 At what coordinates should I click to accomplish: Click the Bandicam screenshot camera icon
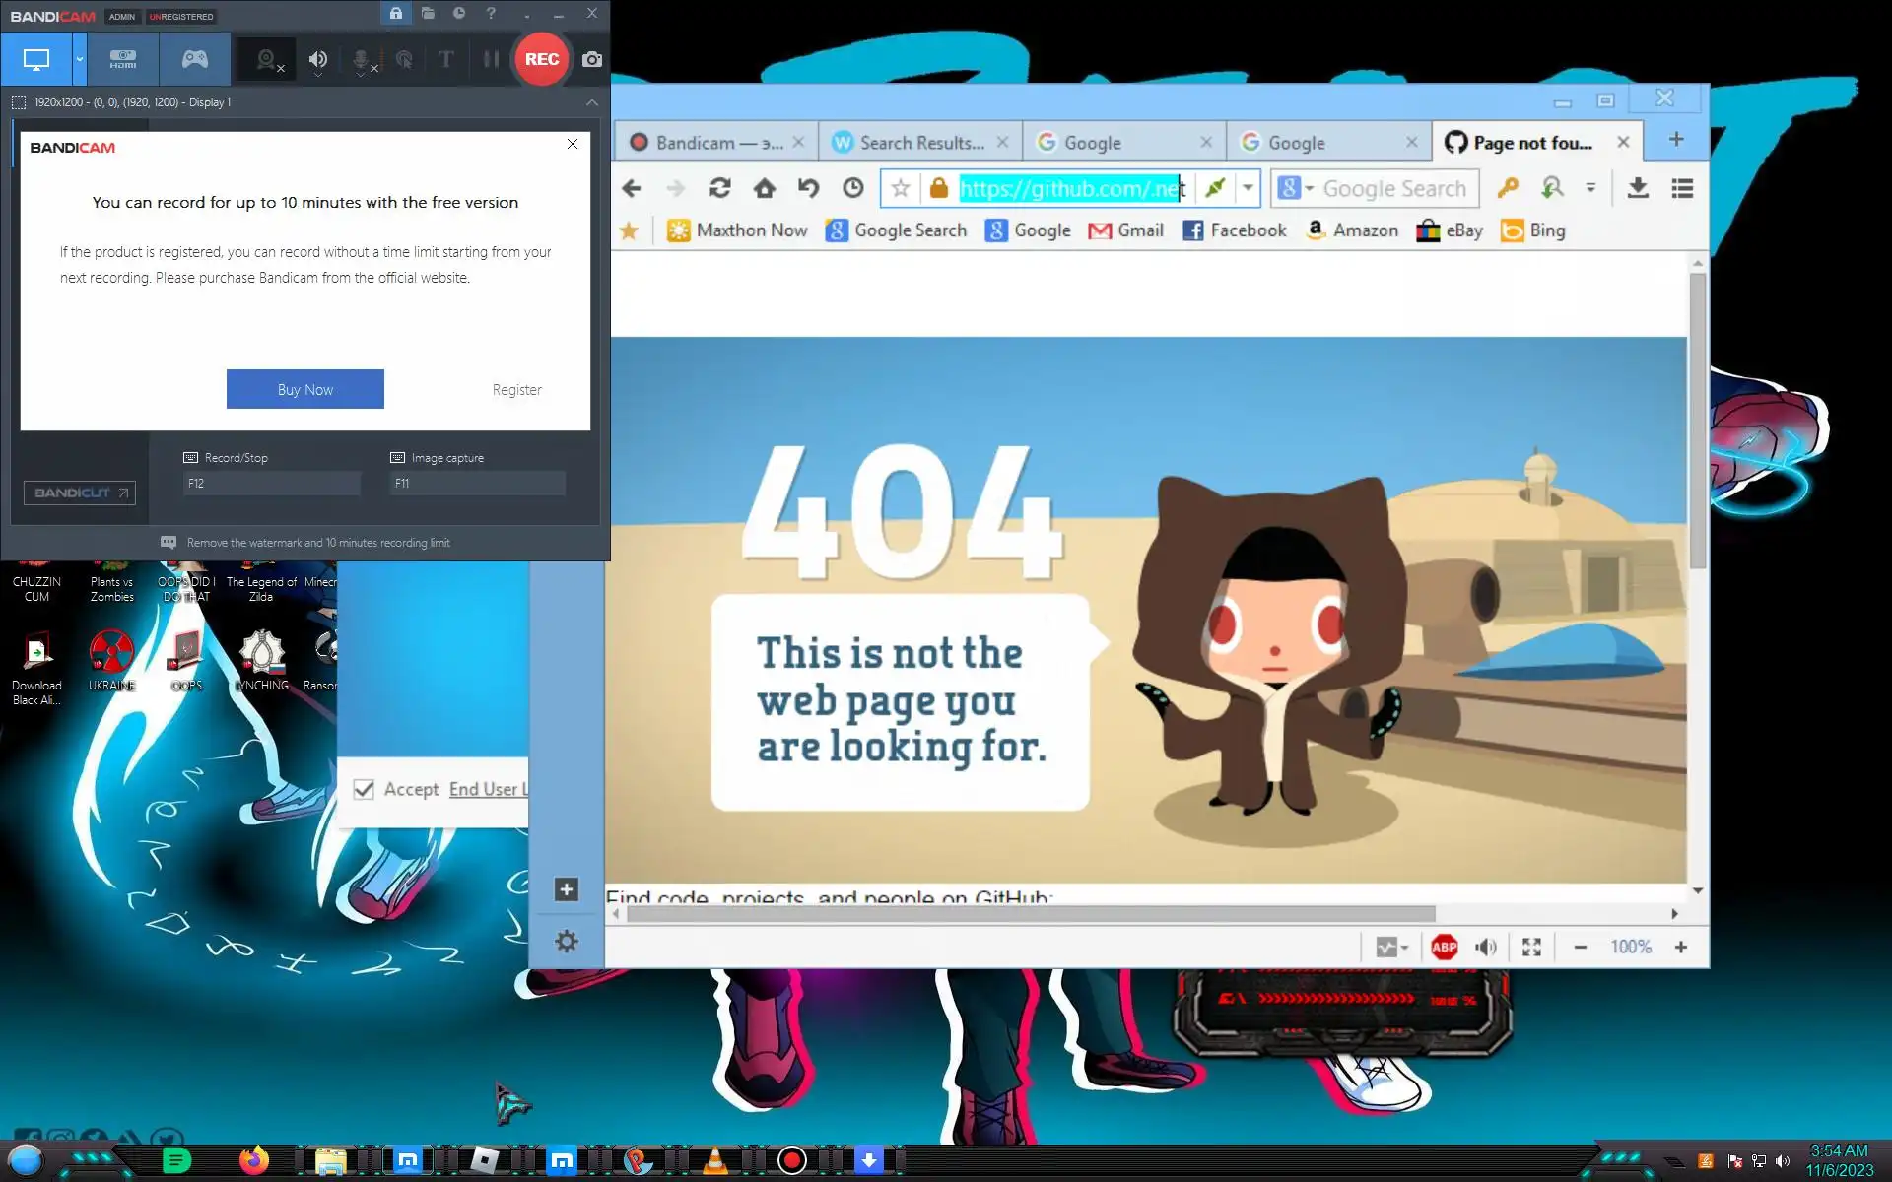tap(591, 59)
